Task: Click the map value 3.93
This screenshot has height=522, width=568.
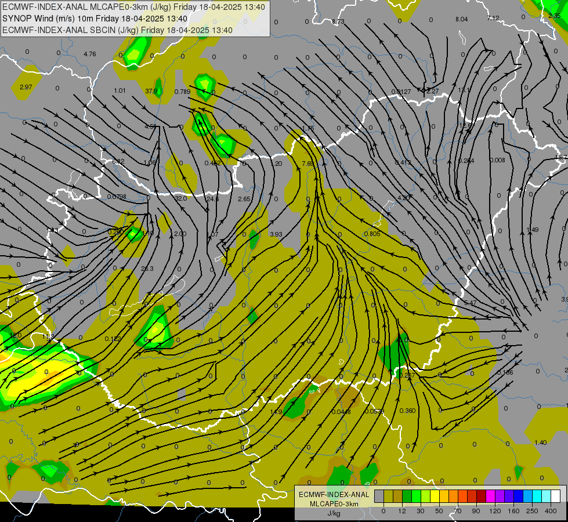Action: point(276,234)
